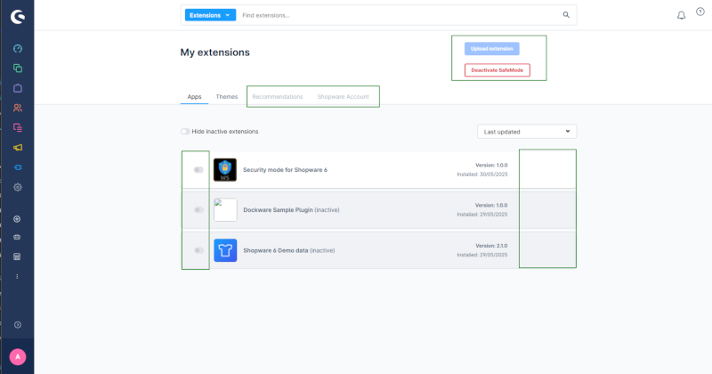The image size is (712, 374).
Task: Open the notifications bell
Action: click(681, 15)
